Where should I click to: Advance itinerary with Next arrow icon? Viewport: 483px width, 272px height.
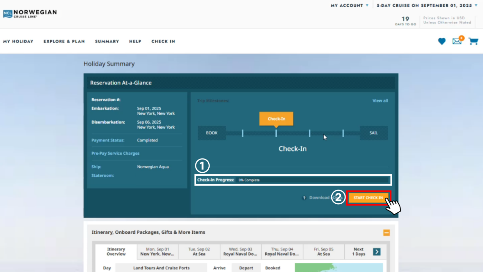[377, 252]
